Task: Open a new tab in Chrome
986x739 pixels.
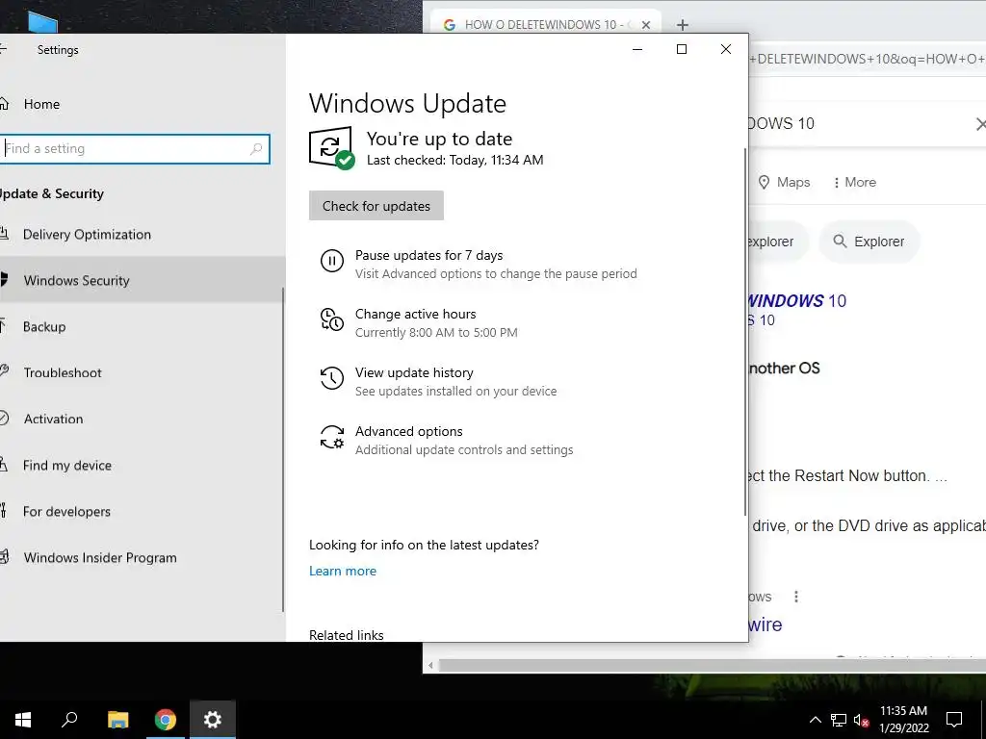Action: [x=683, y=25]
